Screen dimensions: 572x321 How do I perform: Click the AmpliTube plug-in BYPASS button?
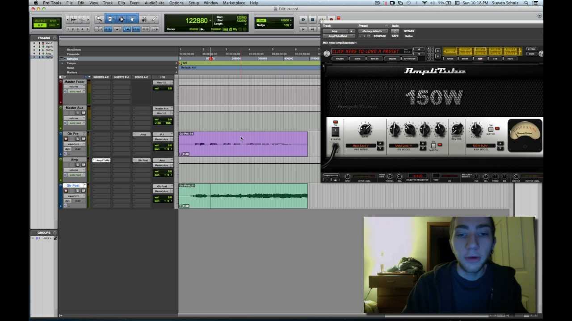pyautogui.click(x=408, y=31)
